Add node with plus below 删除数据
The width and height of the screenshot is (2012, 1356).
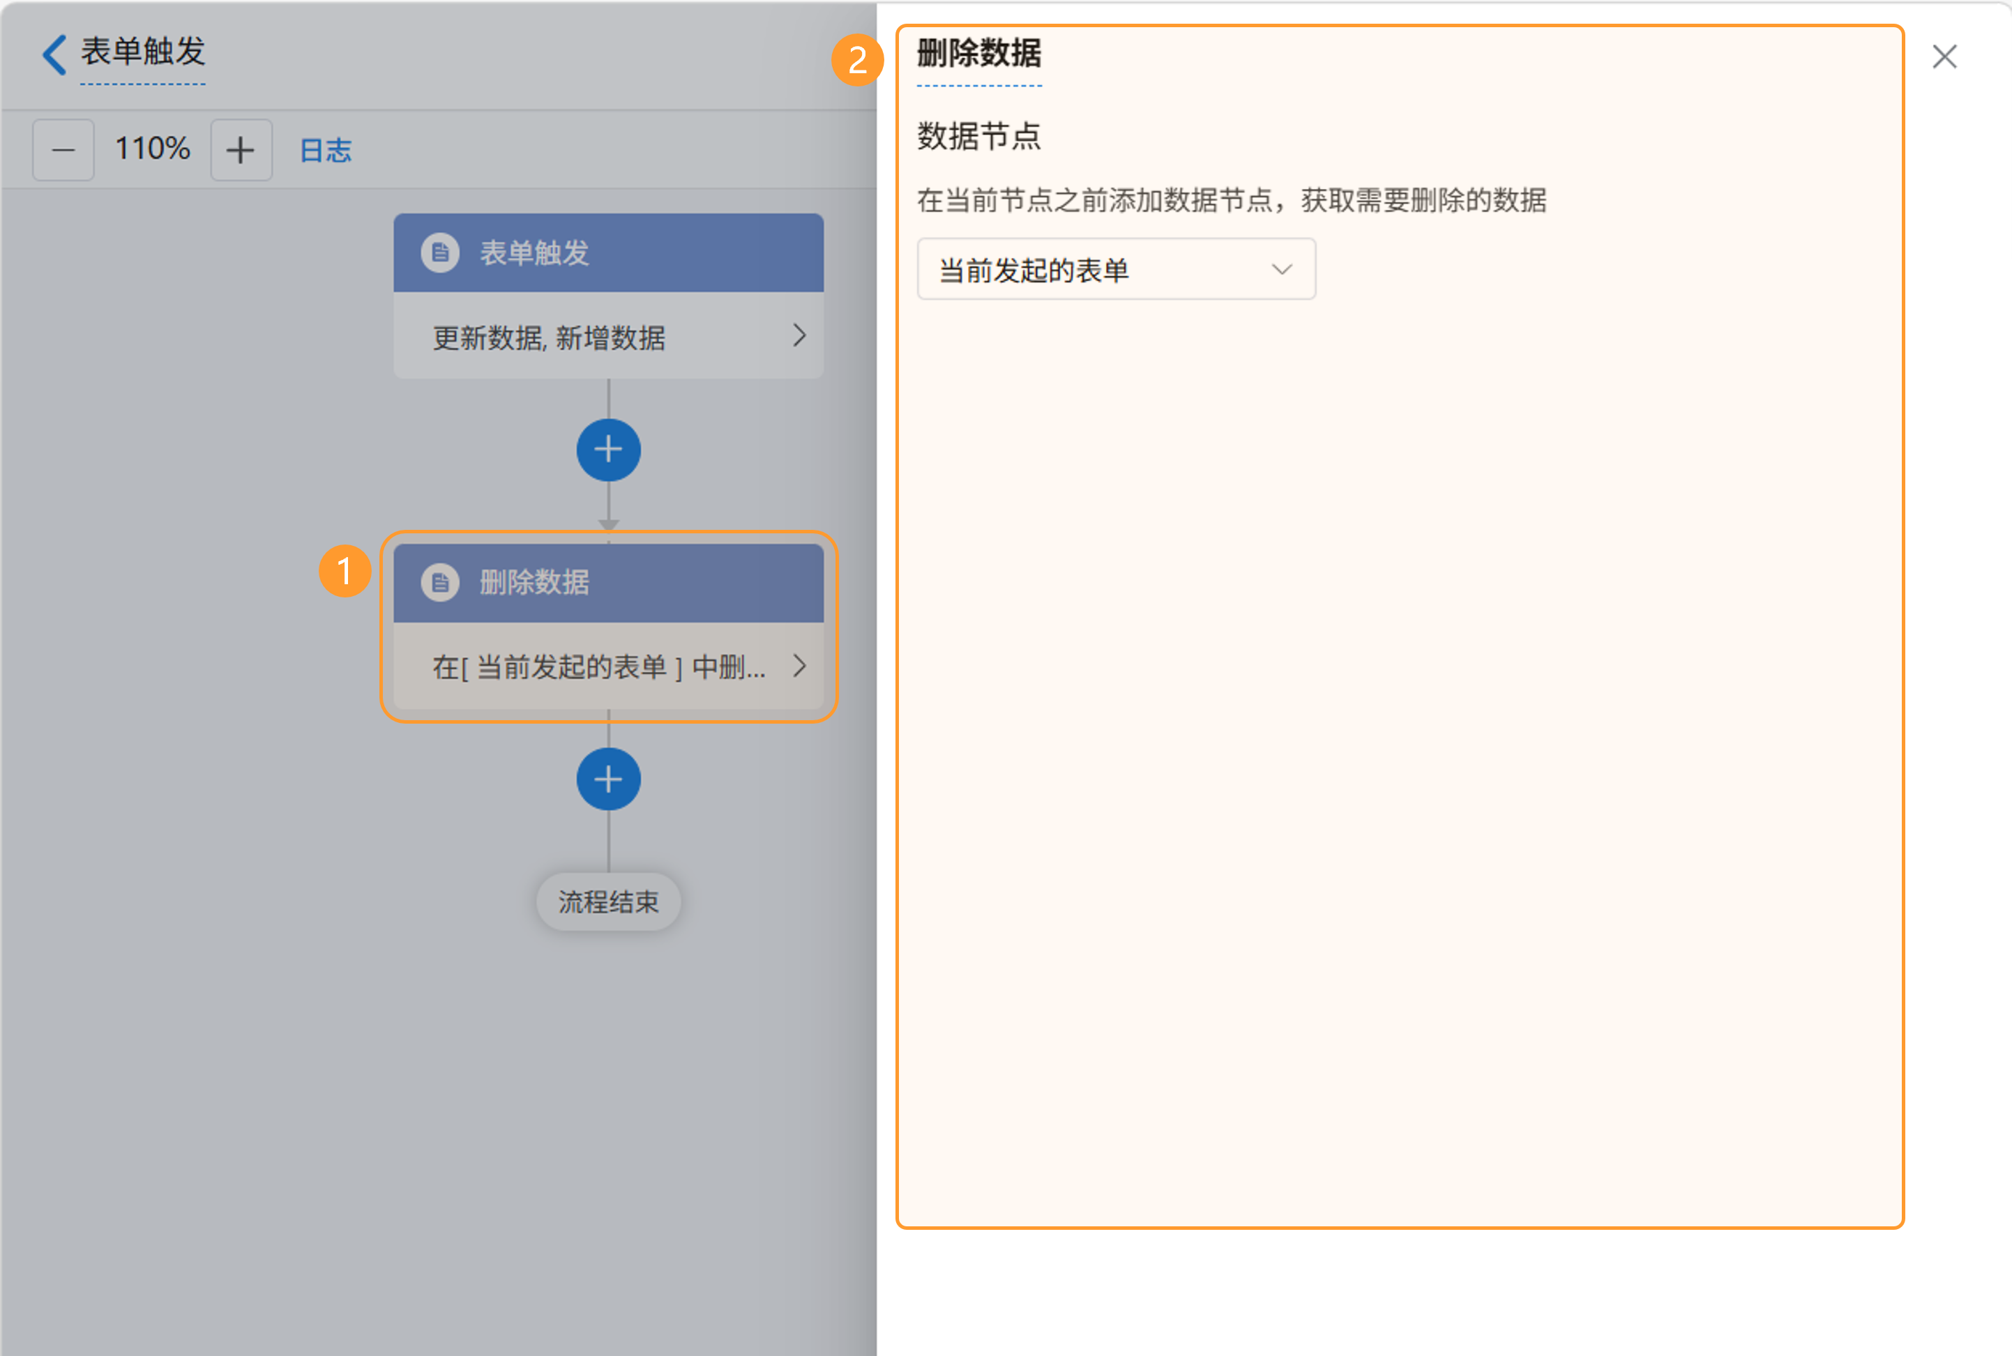click(x=608, y=779)
